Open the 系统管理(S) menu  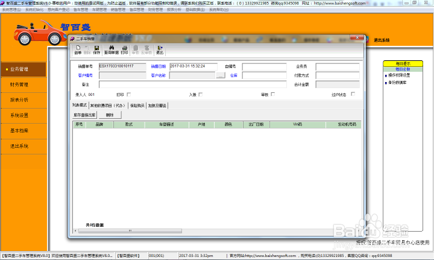click(11, 10)
